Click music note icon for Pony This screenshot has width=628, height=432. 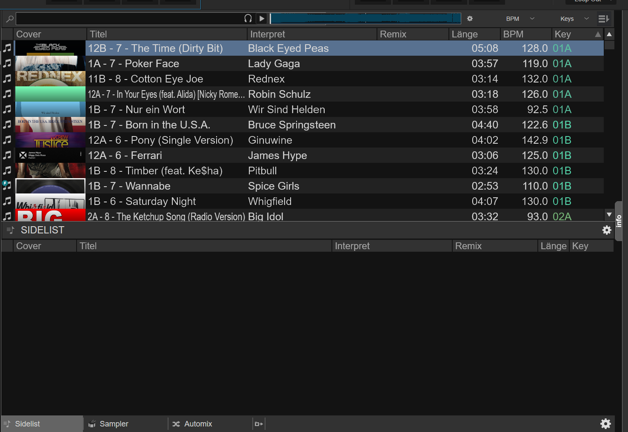click(7, 140)
